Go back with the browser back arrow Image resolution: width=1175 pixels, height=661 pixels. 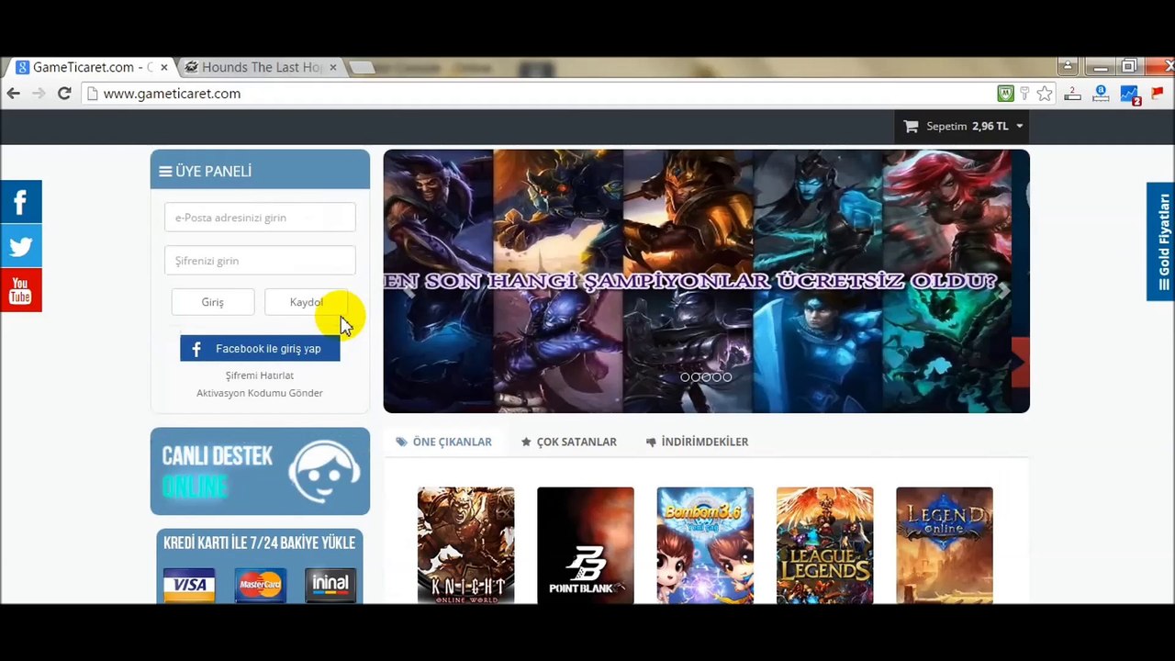click(x=13, y=94)
